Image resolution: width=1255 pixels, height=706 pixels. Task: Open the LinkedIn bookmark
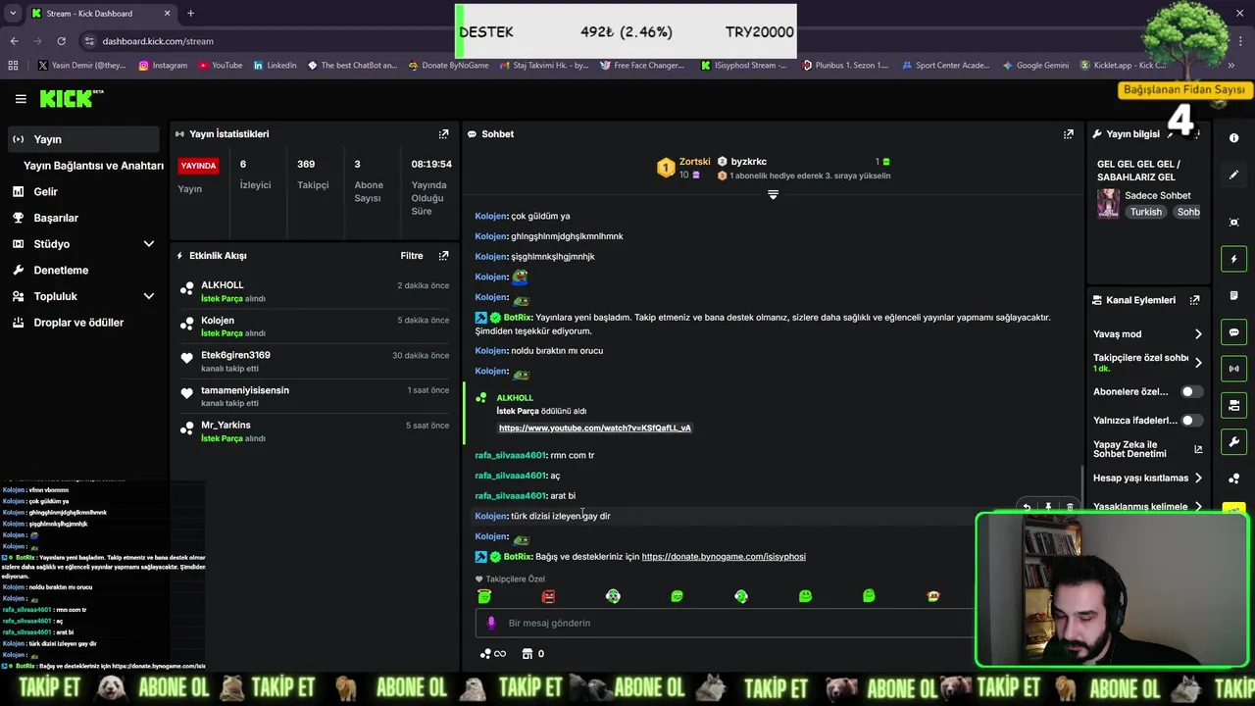[x=275, y=66]
